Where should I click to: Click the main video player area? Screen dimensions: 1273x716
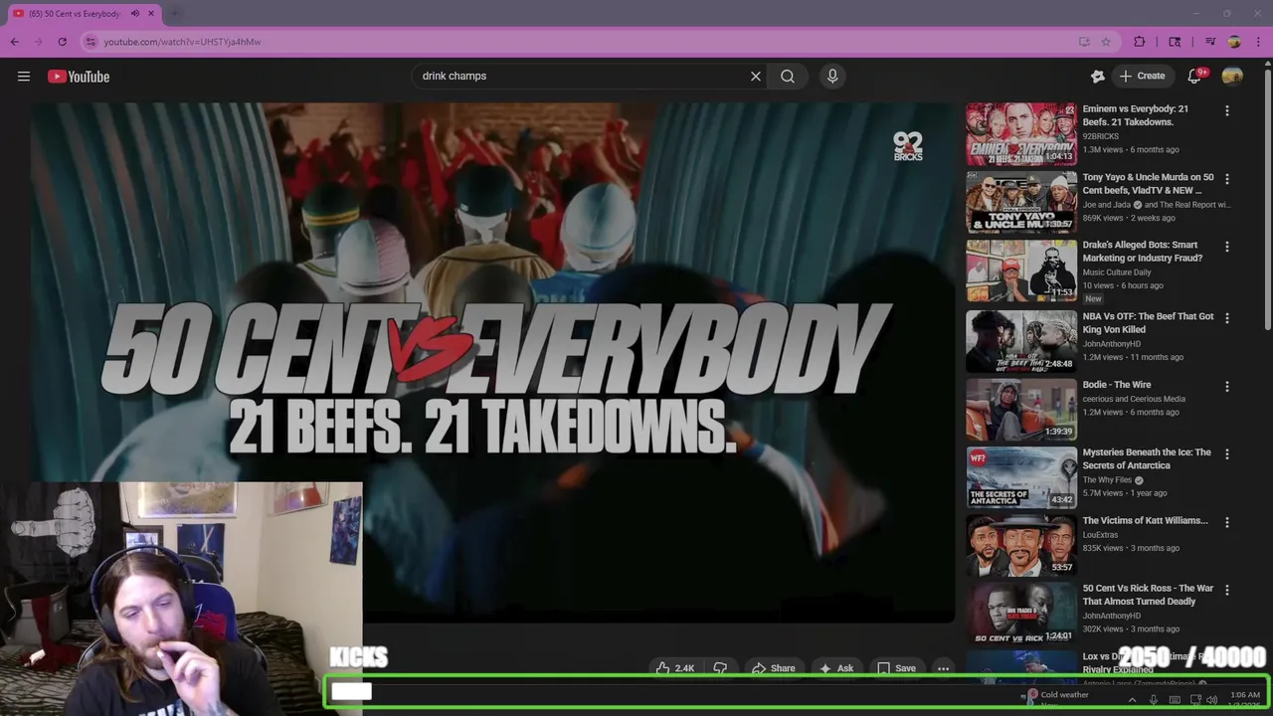point(493,362)
